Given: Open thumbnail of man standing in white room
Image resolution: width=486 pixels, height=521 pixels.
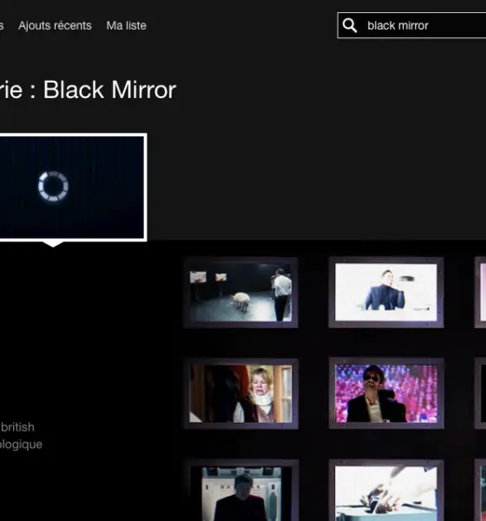Looking at the screenshot, I should pos(241,491).
